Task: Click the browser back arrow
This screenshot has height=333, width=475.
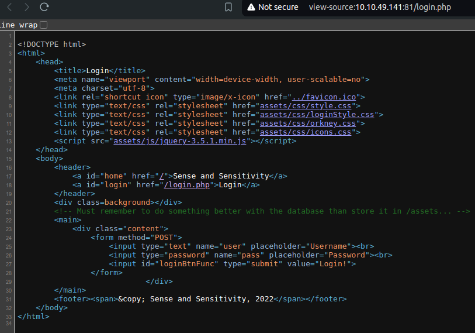Action: pos(9,7)
